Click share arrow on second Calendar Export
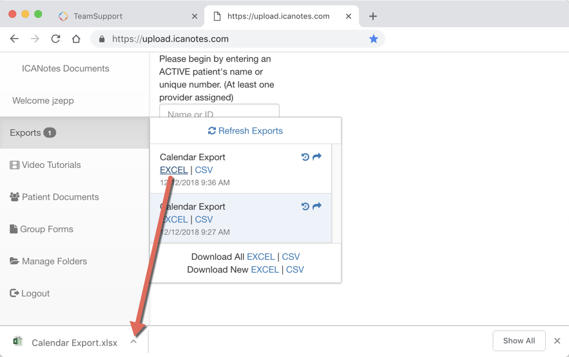569x357 pixels. tap(317, 206)
